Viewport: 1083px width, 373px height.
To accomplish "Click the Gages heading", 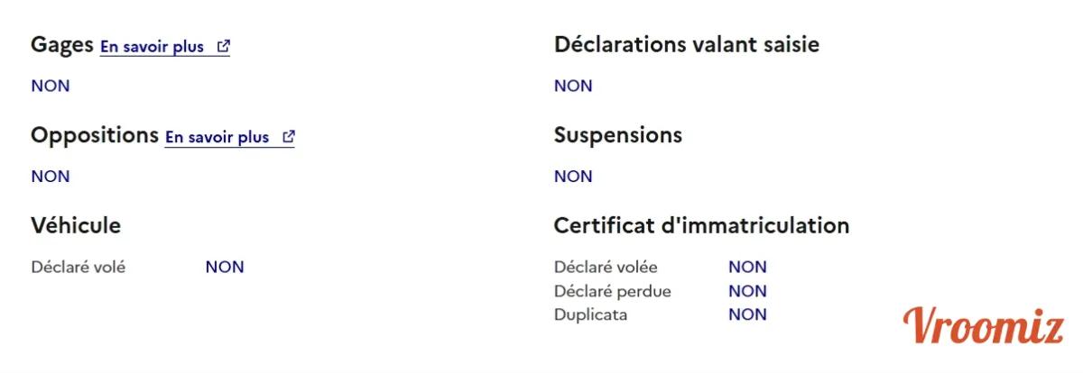I will click(x=62, y=45).
